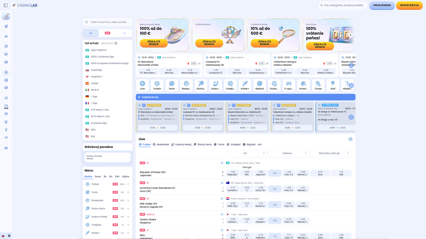Click the PRIHLÁSENIE button
The image size is (426, 239).
click(x=382, y=5)
